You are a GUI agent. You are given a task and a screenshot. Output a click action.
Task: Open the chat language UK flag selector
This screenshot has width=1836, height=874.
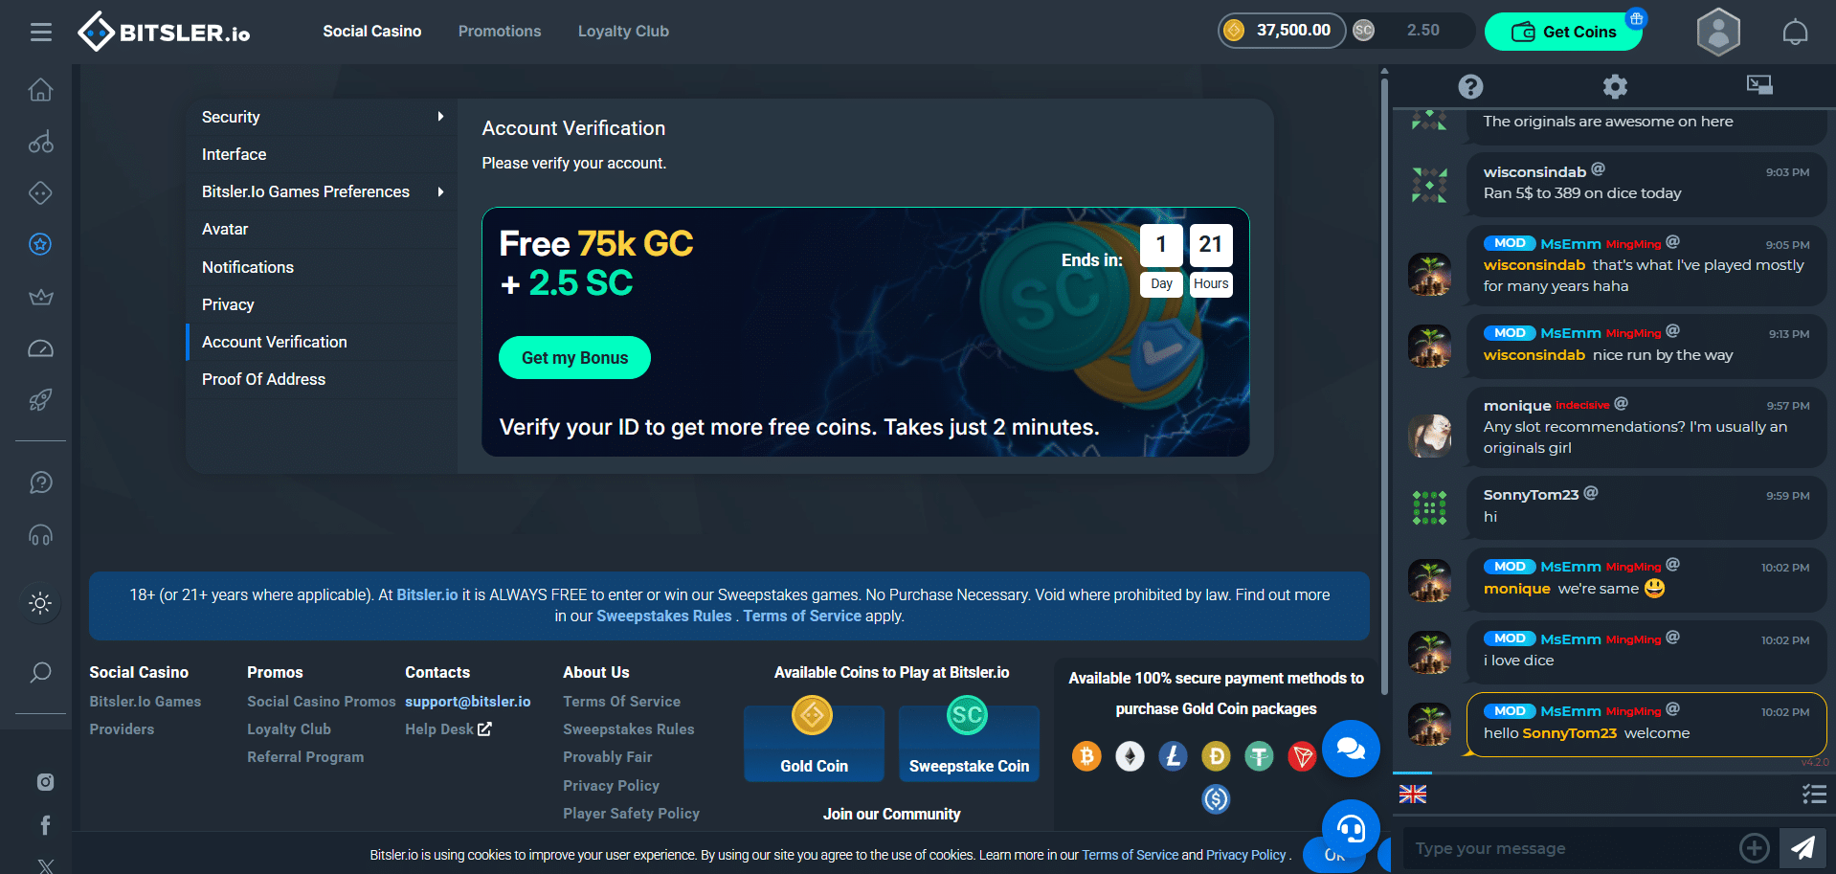1412,794
